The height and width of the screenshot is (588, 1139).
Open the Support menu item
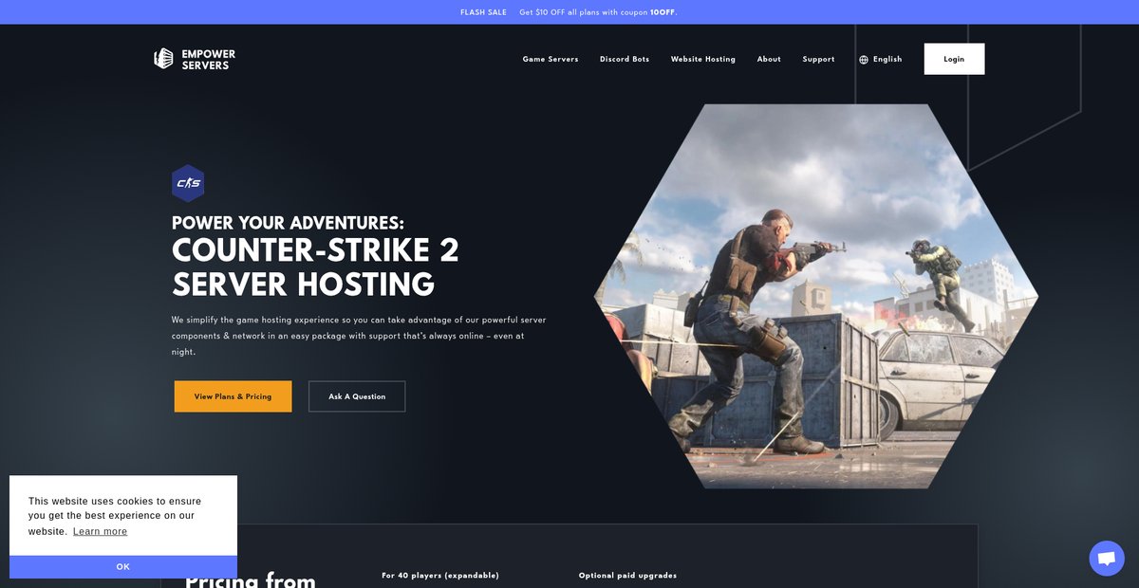pos(818,59)
